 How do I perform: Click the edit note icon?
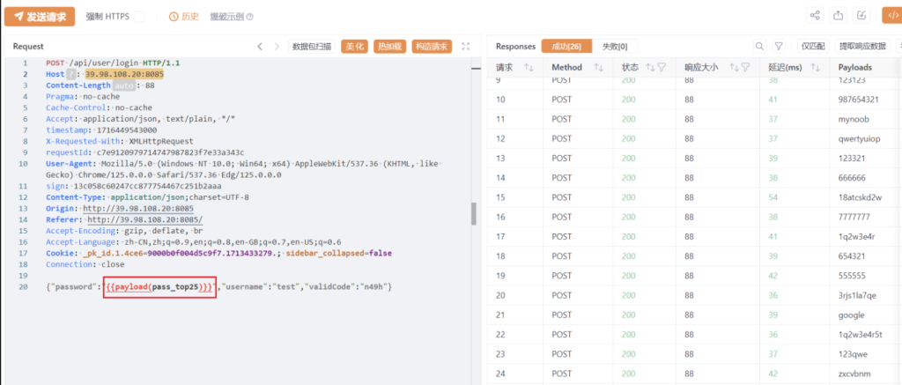(x=863, y=15)
